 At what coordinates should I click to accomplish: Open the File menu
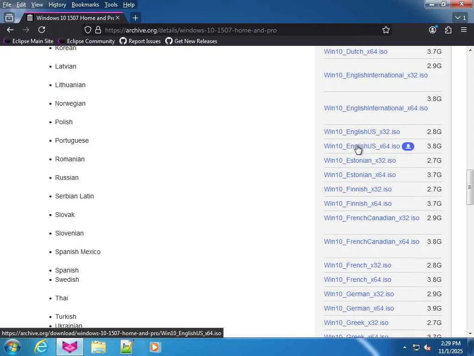point(6,5)
